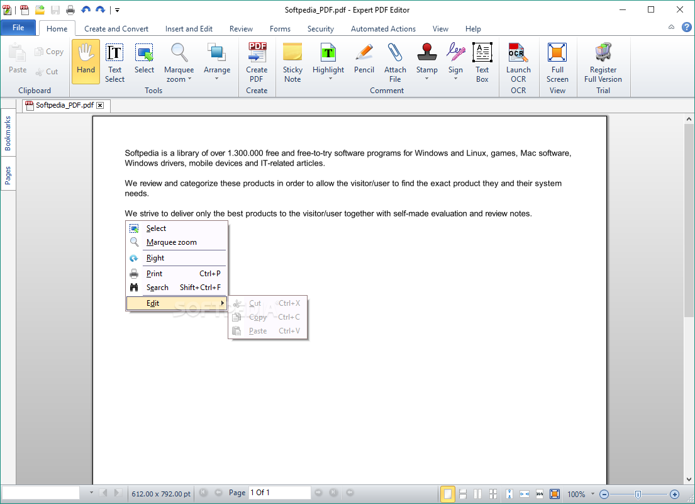Choose Right rotate in context menu
Viewport: 695px width, 504px height.
(177, 258)
